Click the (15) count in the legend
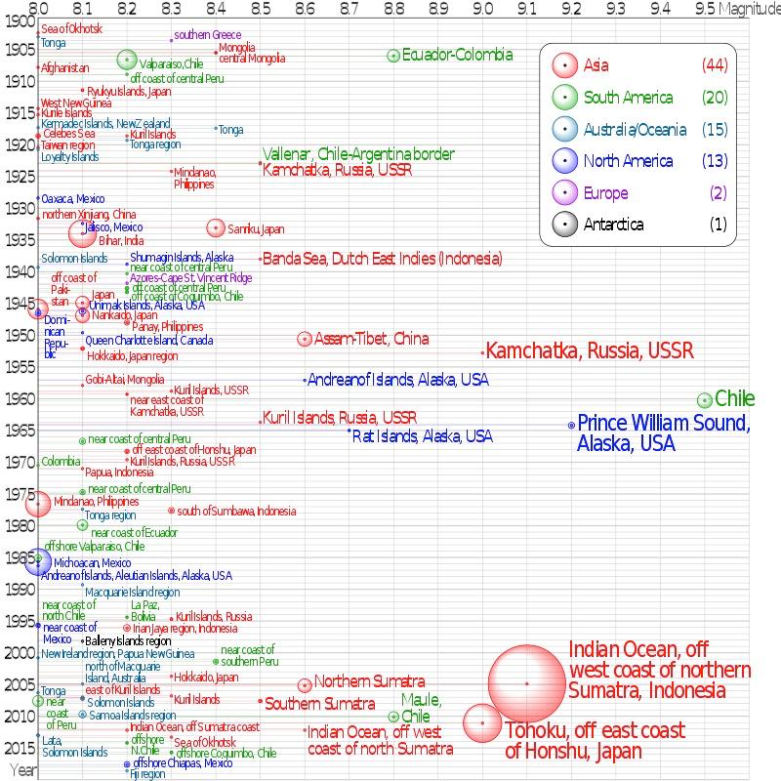This screenshot has height=781, width=781. pos(715,130)
